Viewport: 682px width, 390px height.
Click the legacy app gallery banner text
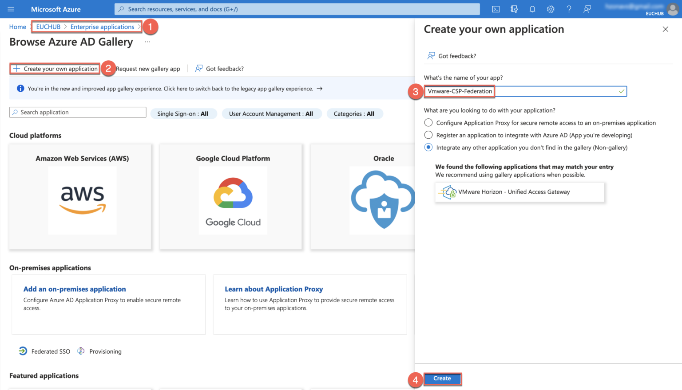coord(170,89)
